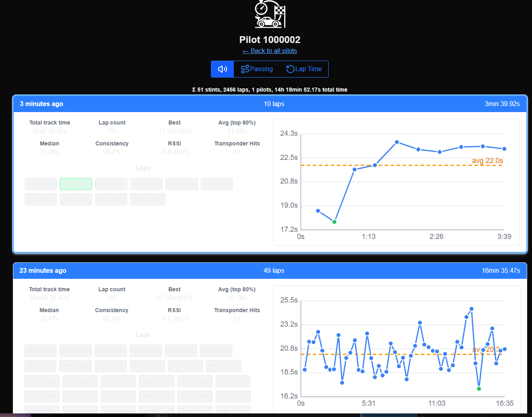Viewport: 532px width, 417px height.
Task: Click the race timer logo at top
Action: (x=270, y=14)
